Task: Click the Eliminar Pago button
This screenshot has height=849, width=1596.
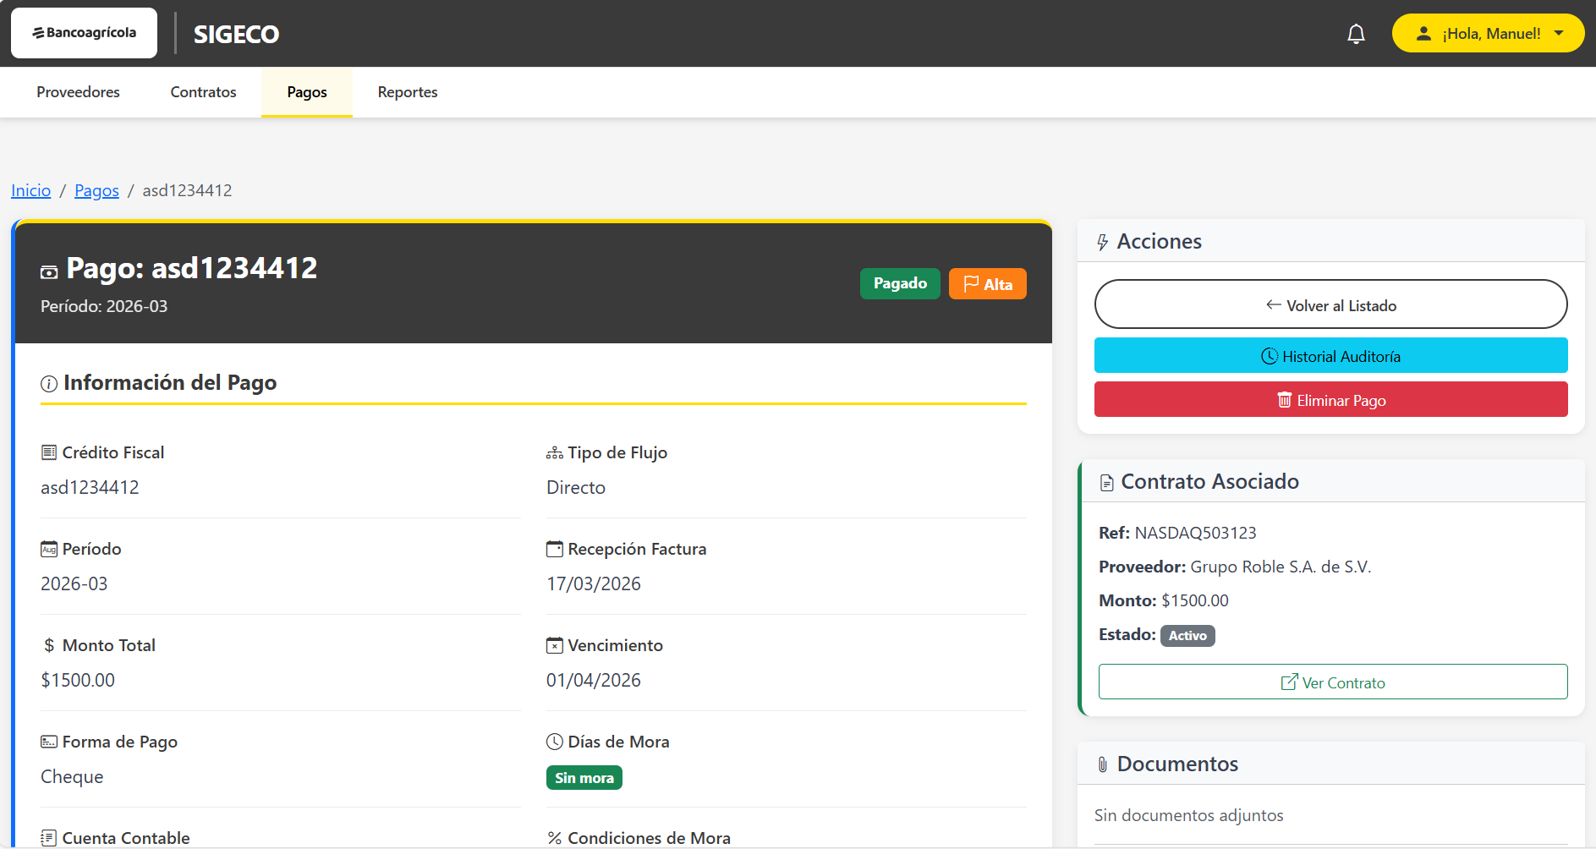Action: [x=1330, y=400]
